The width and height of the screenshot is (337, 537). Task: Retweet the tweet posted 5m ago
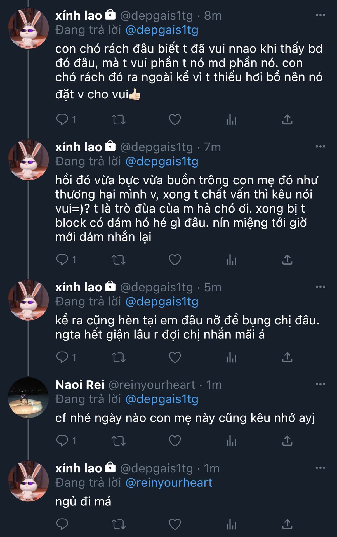click(119, 357)
